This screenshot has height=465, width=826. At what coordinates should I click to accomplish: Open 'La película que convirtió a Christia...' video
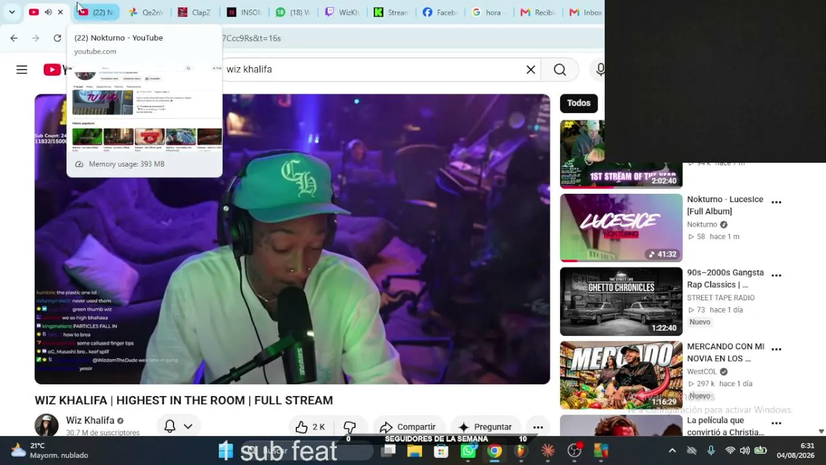725,426
